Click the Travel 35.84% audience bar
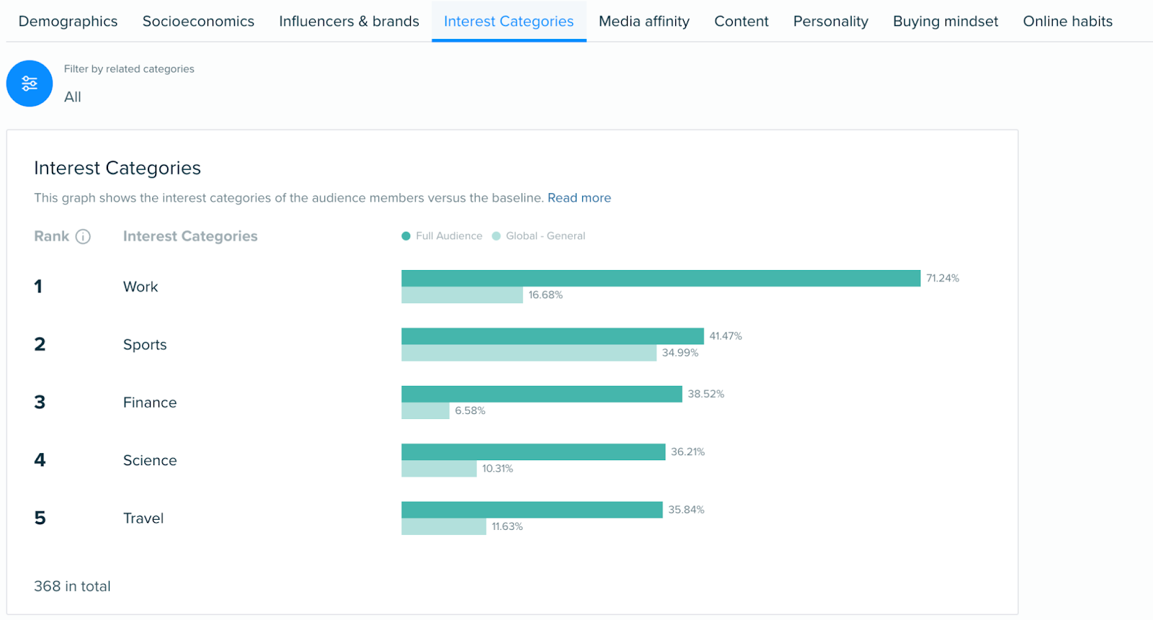Image resolution: width=1153 pixels, height=620 pixels. pos(531,510)
